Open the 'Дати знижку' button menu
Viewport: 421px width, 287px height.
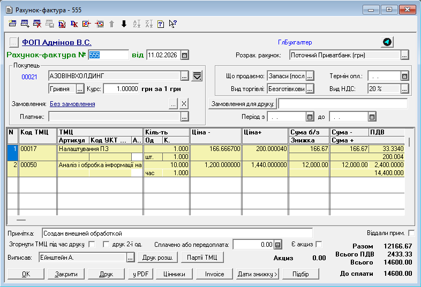click(257, 274)
